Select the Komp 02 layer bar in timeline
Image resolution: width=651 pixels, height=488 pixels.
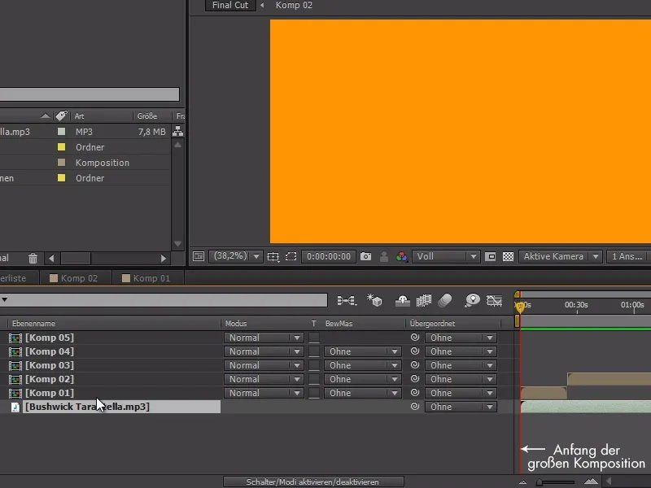(609, 379)
